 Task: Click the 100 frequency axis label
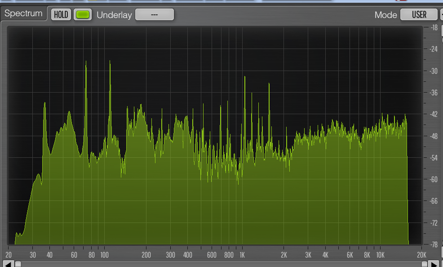(105, 255)
